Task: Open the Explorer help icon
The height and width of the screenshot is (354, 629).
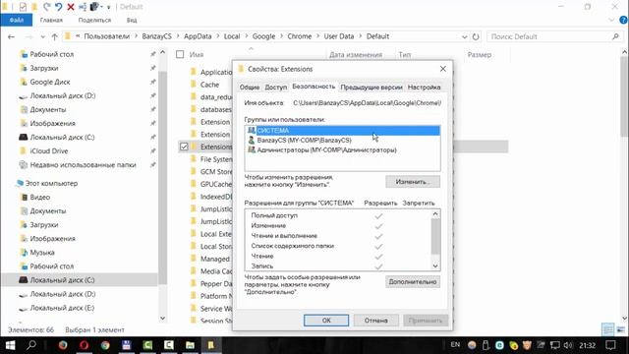Action: [x=623, y=20]
